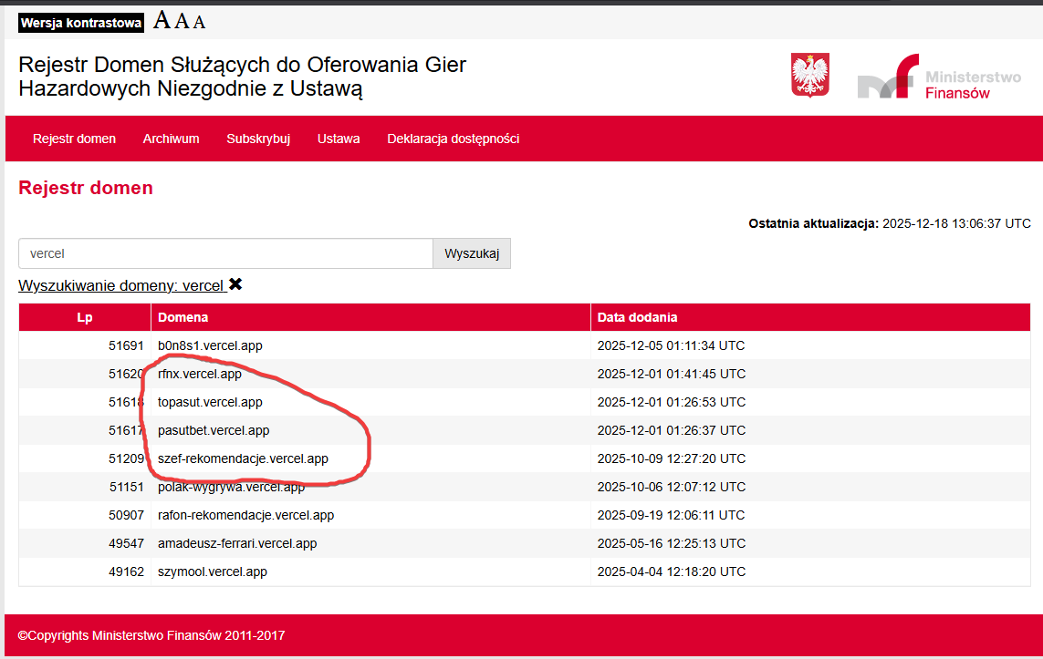The height and width of the screenshot is (659, 1043).
Task: Click the Ministerstwo Finansów logo
Action: point(939,77)
